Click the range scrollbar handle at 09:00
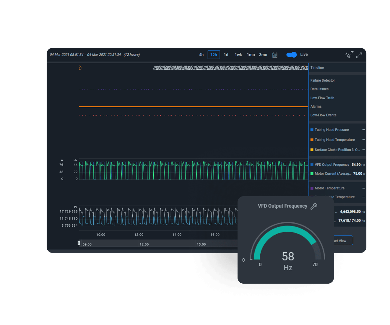This screenshot has width=390, height=325. (79, 243)
